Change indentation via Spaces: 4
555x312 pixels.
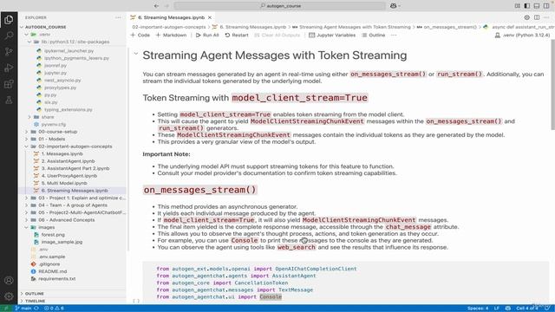pos(478,309)
